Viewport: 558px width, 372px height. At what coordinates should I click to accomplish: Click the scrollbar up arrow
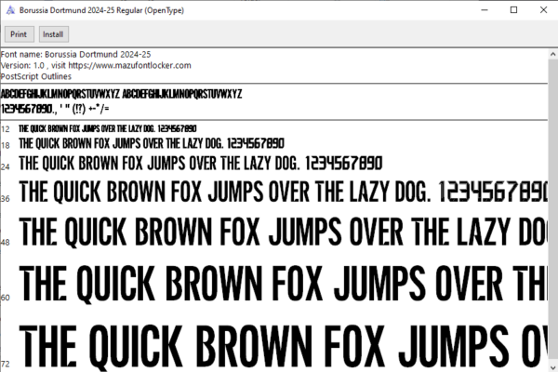coord(552,55)
